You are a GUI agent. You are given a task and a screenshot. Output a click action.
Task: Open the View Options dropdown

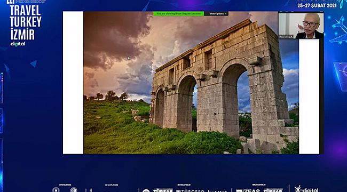(x=216, y=13)
